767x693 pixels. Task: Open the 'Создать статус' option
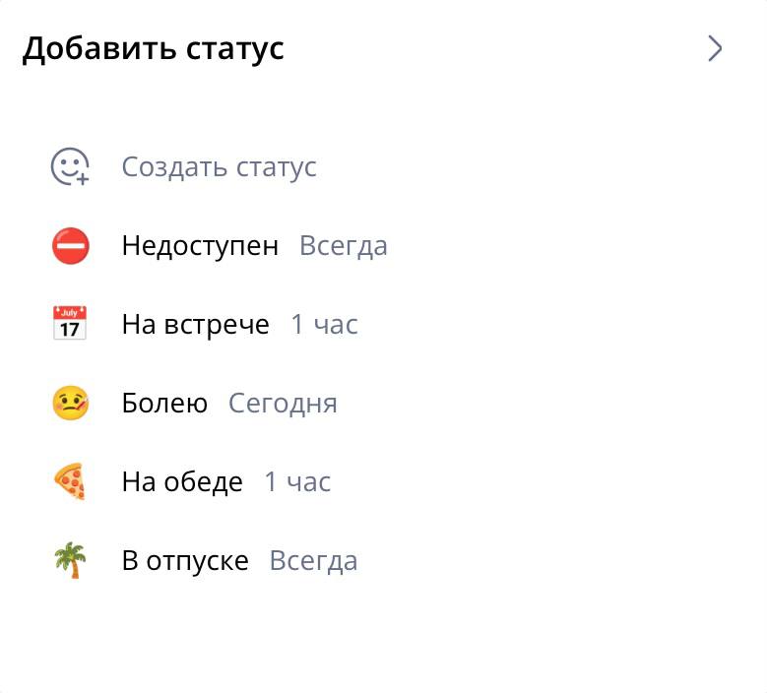coord(219,167)
